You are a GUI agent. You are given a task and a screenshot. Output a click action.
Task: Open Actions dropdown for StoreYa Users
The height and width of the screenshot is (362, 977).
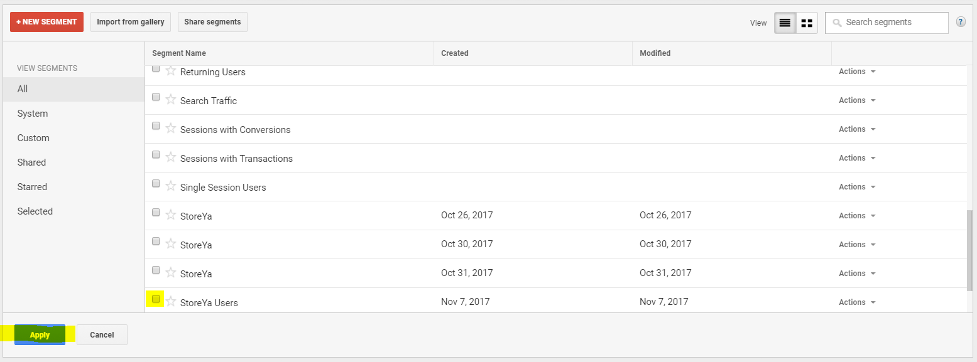857,302
